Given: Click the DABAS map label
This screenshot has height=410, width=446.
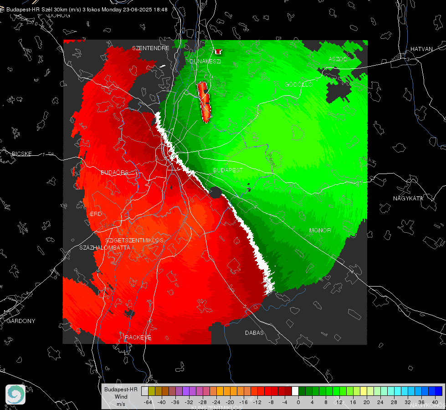Looking at the screenshot, I should point(254,333).
